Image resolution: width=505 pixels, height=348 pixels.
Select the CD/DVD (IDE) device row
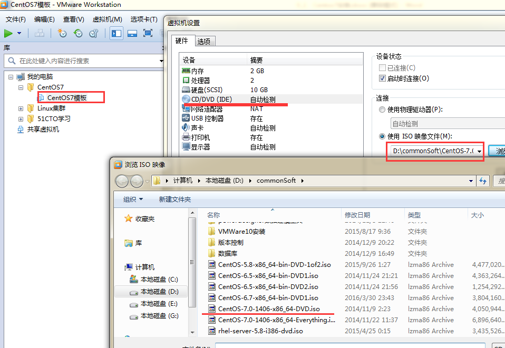[271, 99]
